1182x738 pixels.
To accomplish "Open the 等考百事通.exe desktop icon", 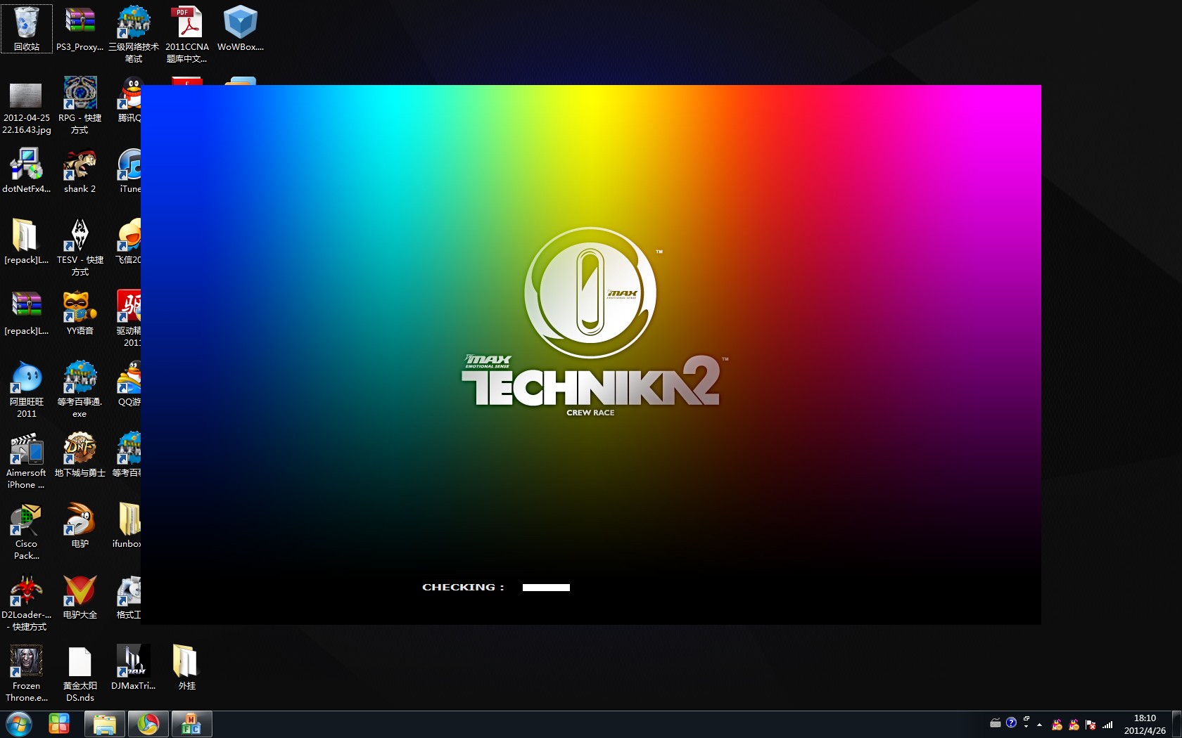I will click(80, 389).
